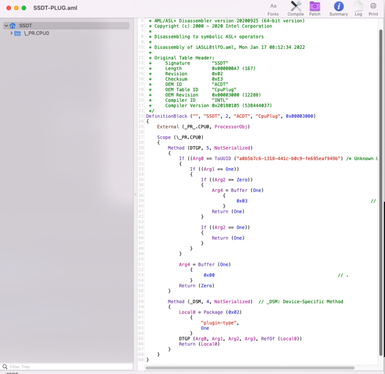Click the Return (Local0) line
385x374 pixels.
(199, 344)
